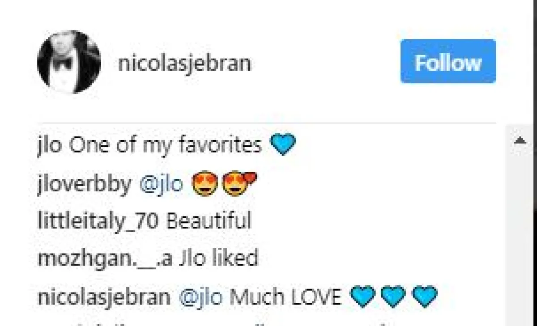Open the jlo commenter profile
This screenshot has height=326, width=537.
(x=49, y=145)
